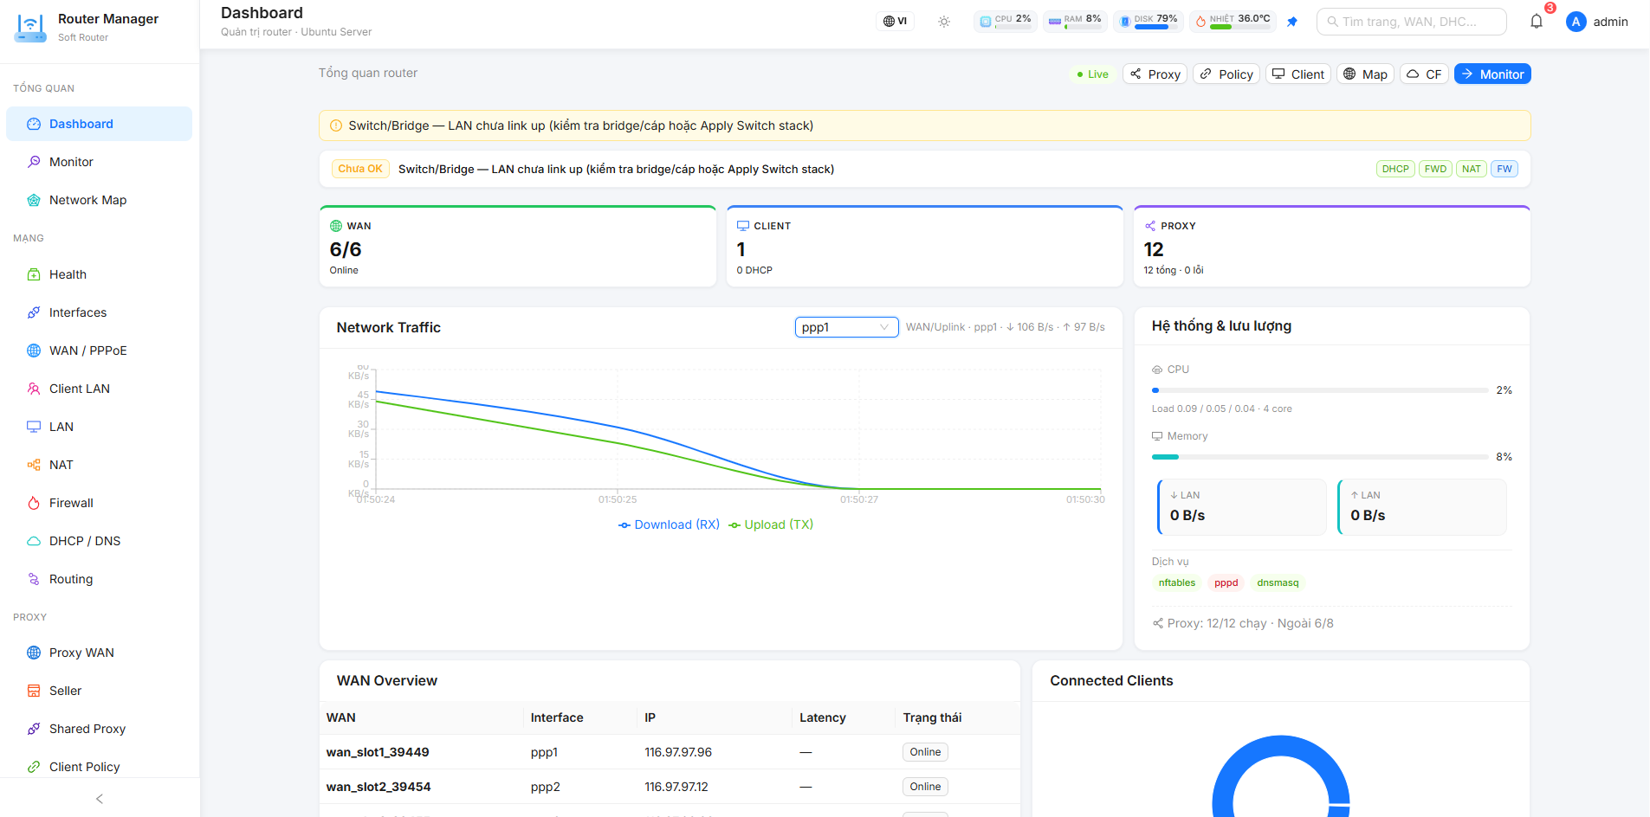Open the ppp1 interface dropdown
Screen dimensions: 1650x817
coord(847,327)
